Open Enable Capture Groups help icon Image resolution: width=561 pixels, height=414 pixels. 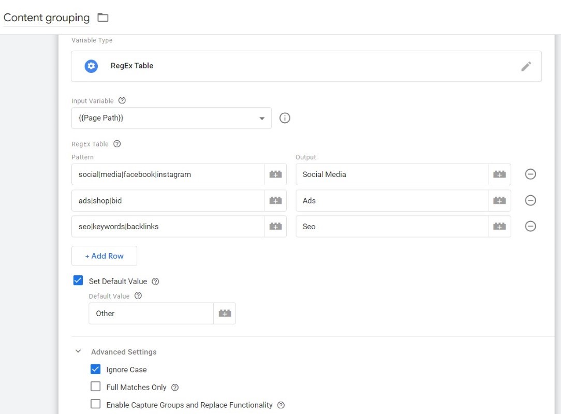(281, 405)
